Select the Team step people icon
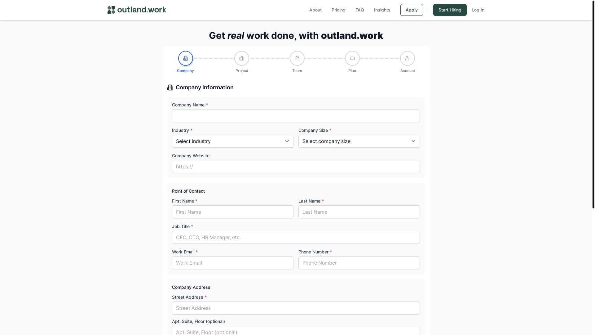595x335 pixels. (297, 58)
